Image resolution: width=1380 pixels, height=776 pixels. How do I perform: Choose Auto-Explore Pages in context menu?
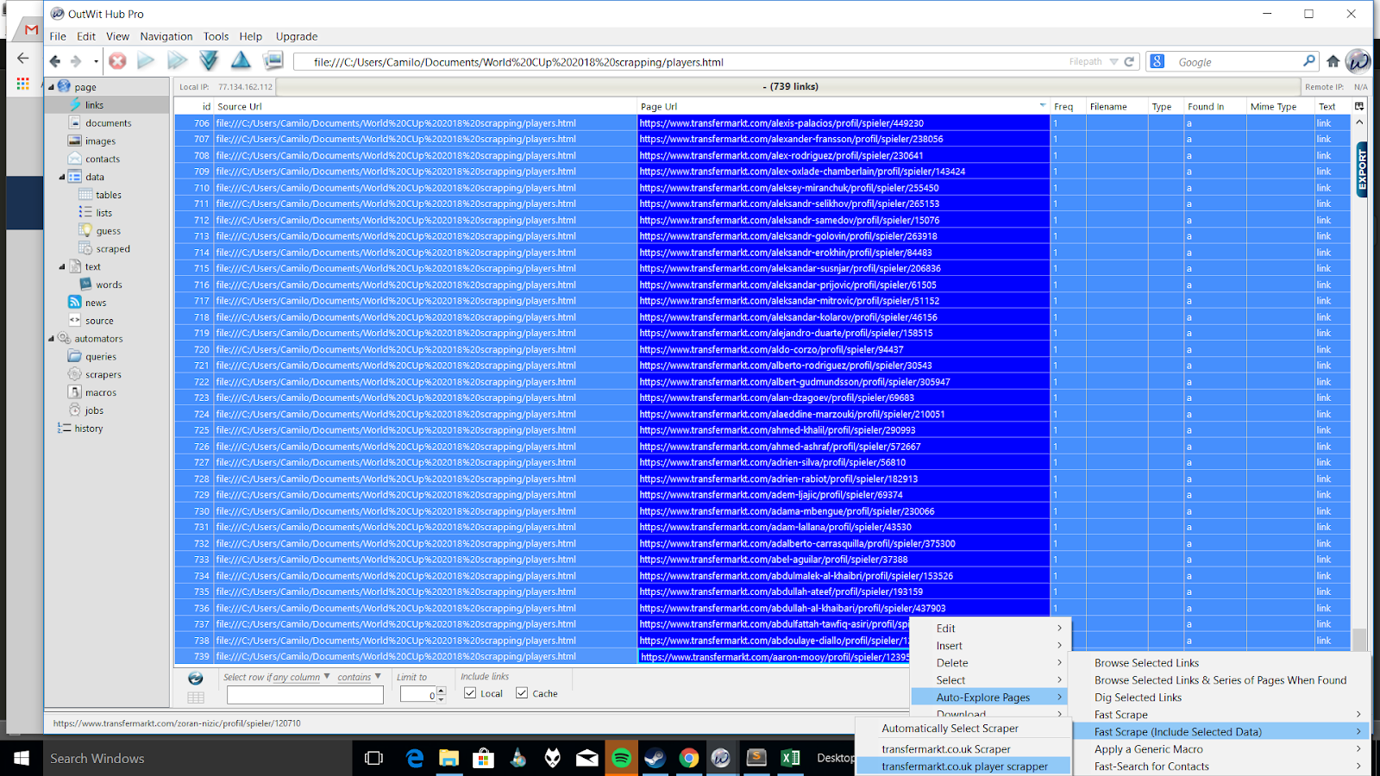coord(990,697)
